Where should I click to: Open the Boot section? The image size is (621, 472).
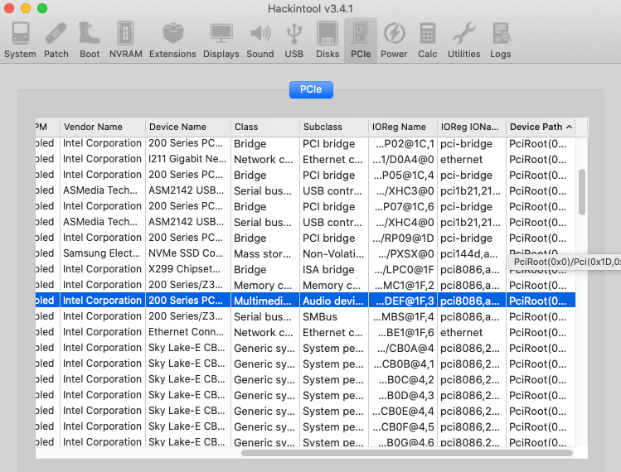pos(90,41)
